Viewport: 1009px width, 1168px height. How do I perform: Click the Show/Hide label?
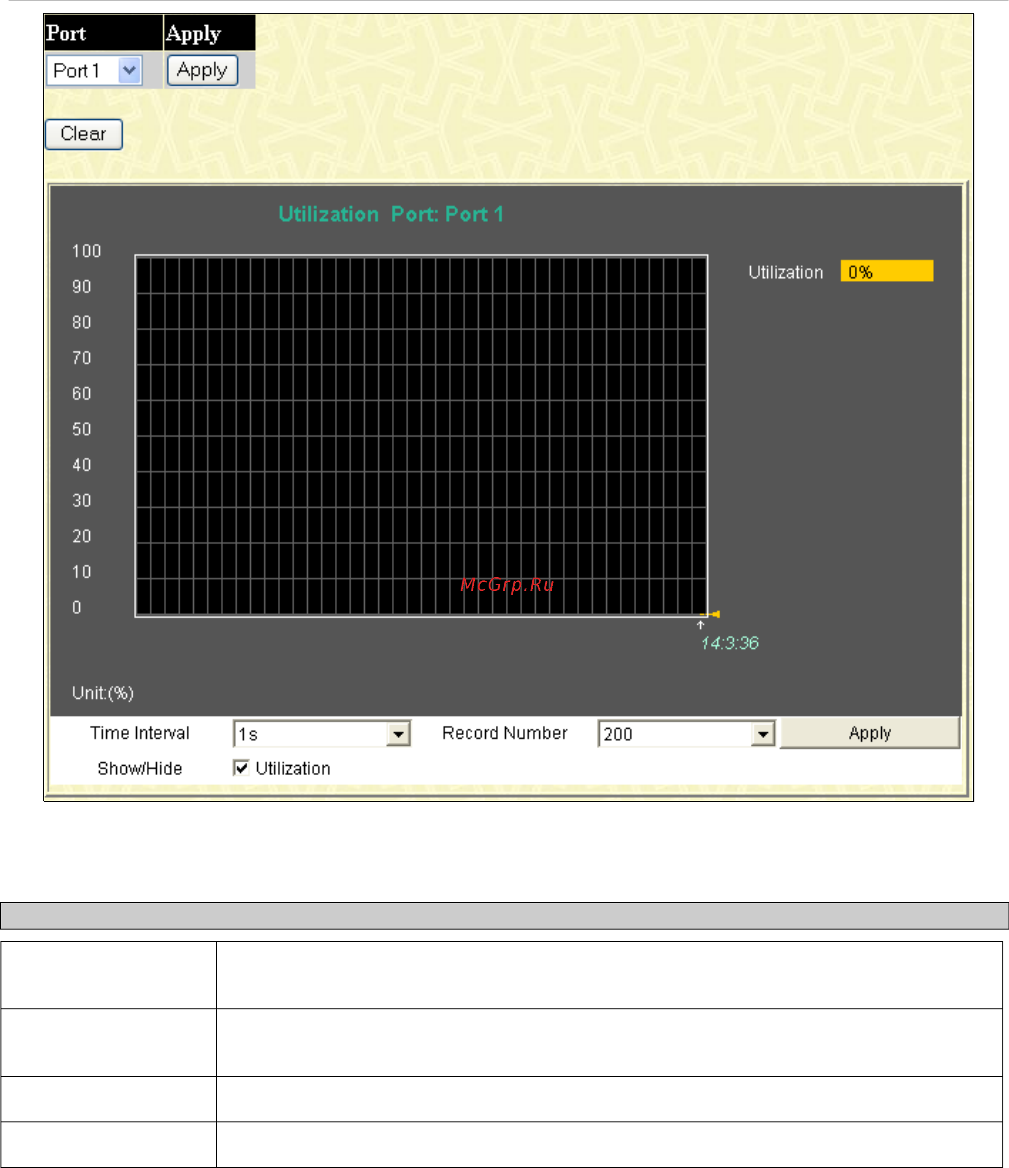[x=140, y=769]
